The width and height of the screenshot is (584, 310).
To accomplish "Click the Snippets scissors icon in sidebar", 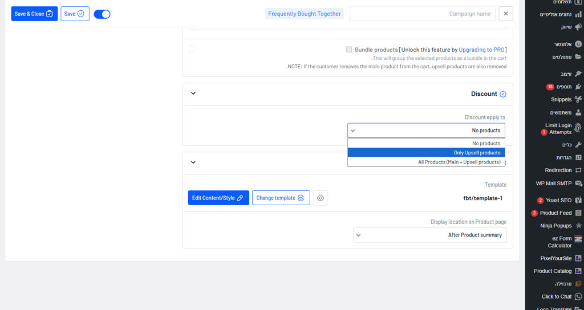I will (x=578, y=99).
